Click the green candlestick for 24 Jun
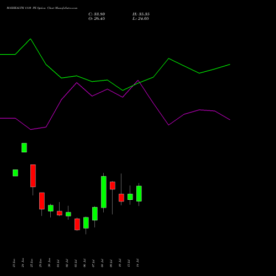This screenshot has width=276, height=276. point(24,147)
